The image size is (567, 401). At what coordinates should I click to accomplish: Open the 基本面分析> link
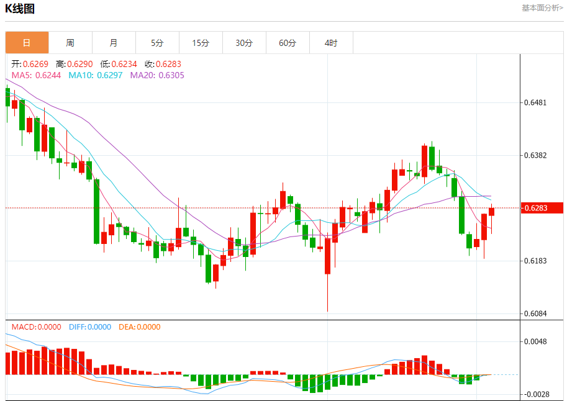coord(542,8)
